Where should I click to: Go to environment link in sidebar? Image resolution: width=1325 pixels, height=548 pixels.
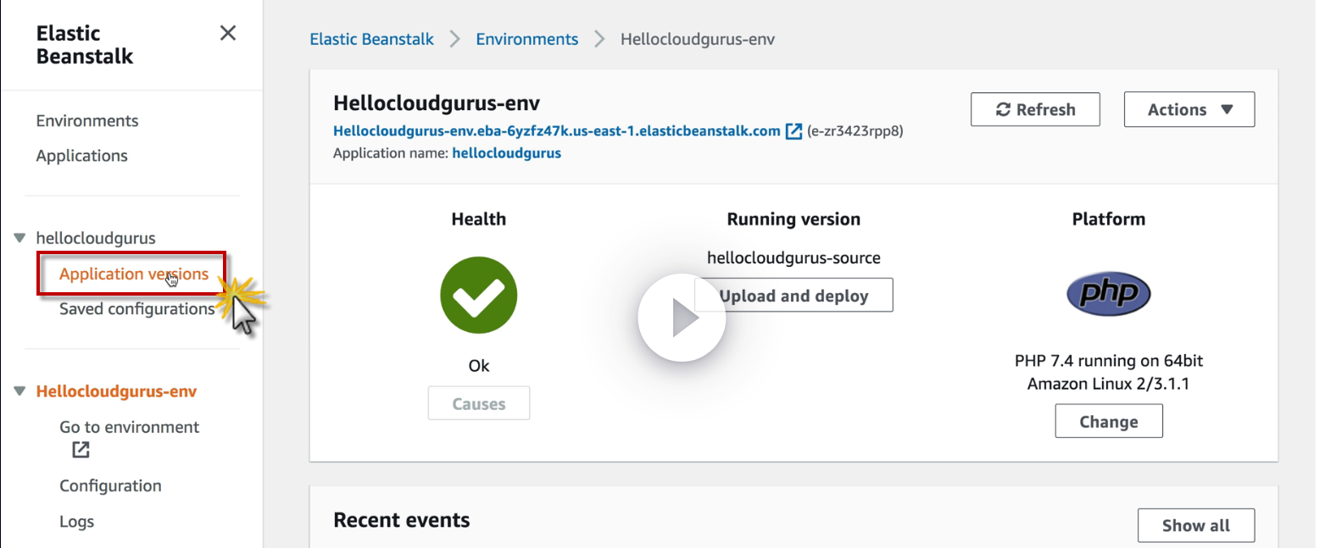[x=129, y=427]
